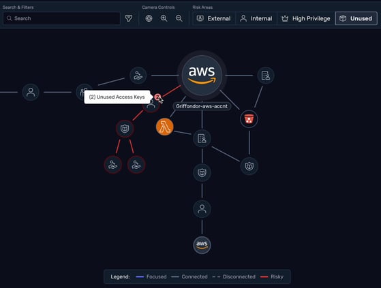The image size is (381, 288).
Task: Click the Risky legend entry
Action: click(272, 276)
